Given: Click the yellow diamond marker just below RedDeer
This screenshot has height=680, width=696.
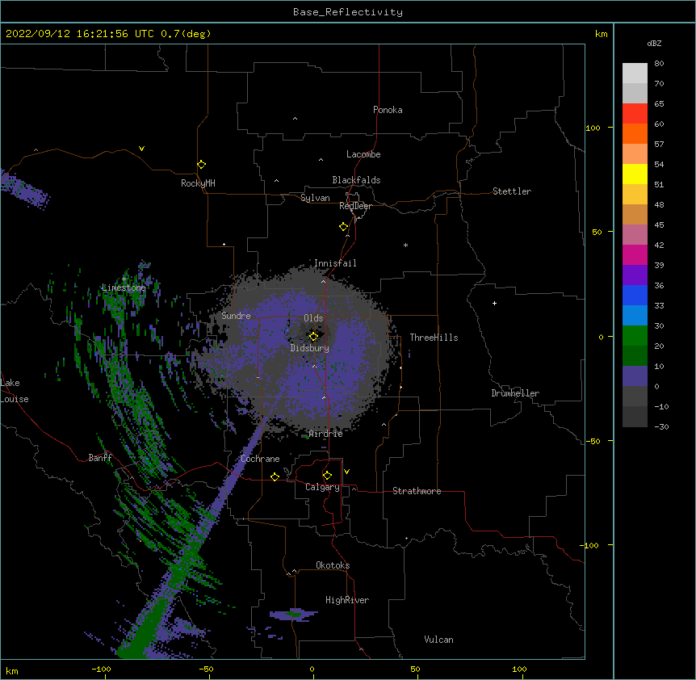Looking at the screenshot, I should [x=343, y=227].
